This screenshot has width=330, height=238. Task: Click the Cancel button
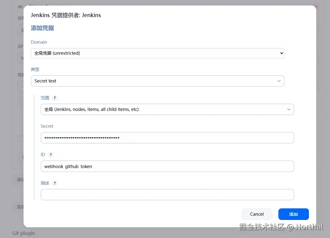point(257,214)
